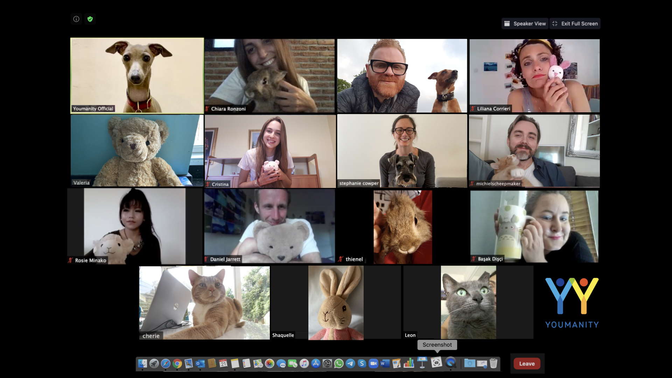Click the muted mic icon beside Cristina
Image resolution: width=672 pixels, height=378 pixels.
tap(208, 184)
